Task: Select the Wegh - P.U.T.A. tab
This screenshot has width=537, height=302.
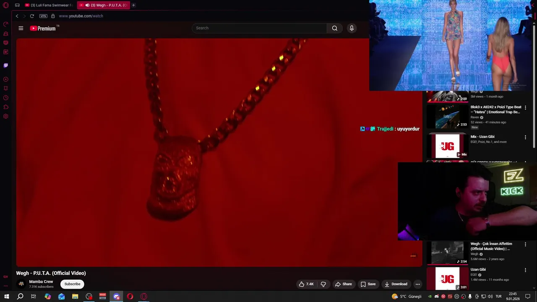Action: (x=103, y=5)
